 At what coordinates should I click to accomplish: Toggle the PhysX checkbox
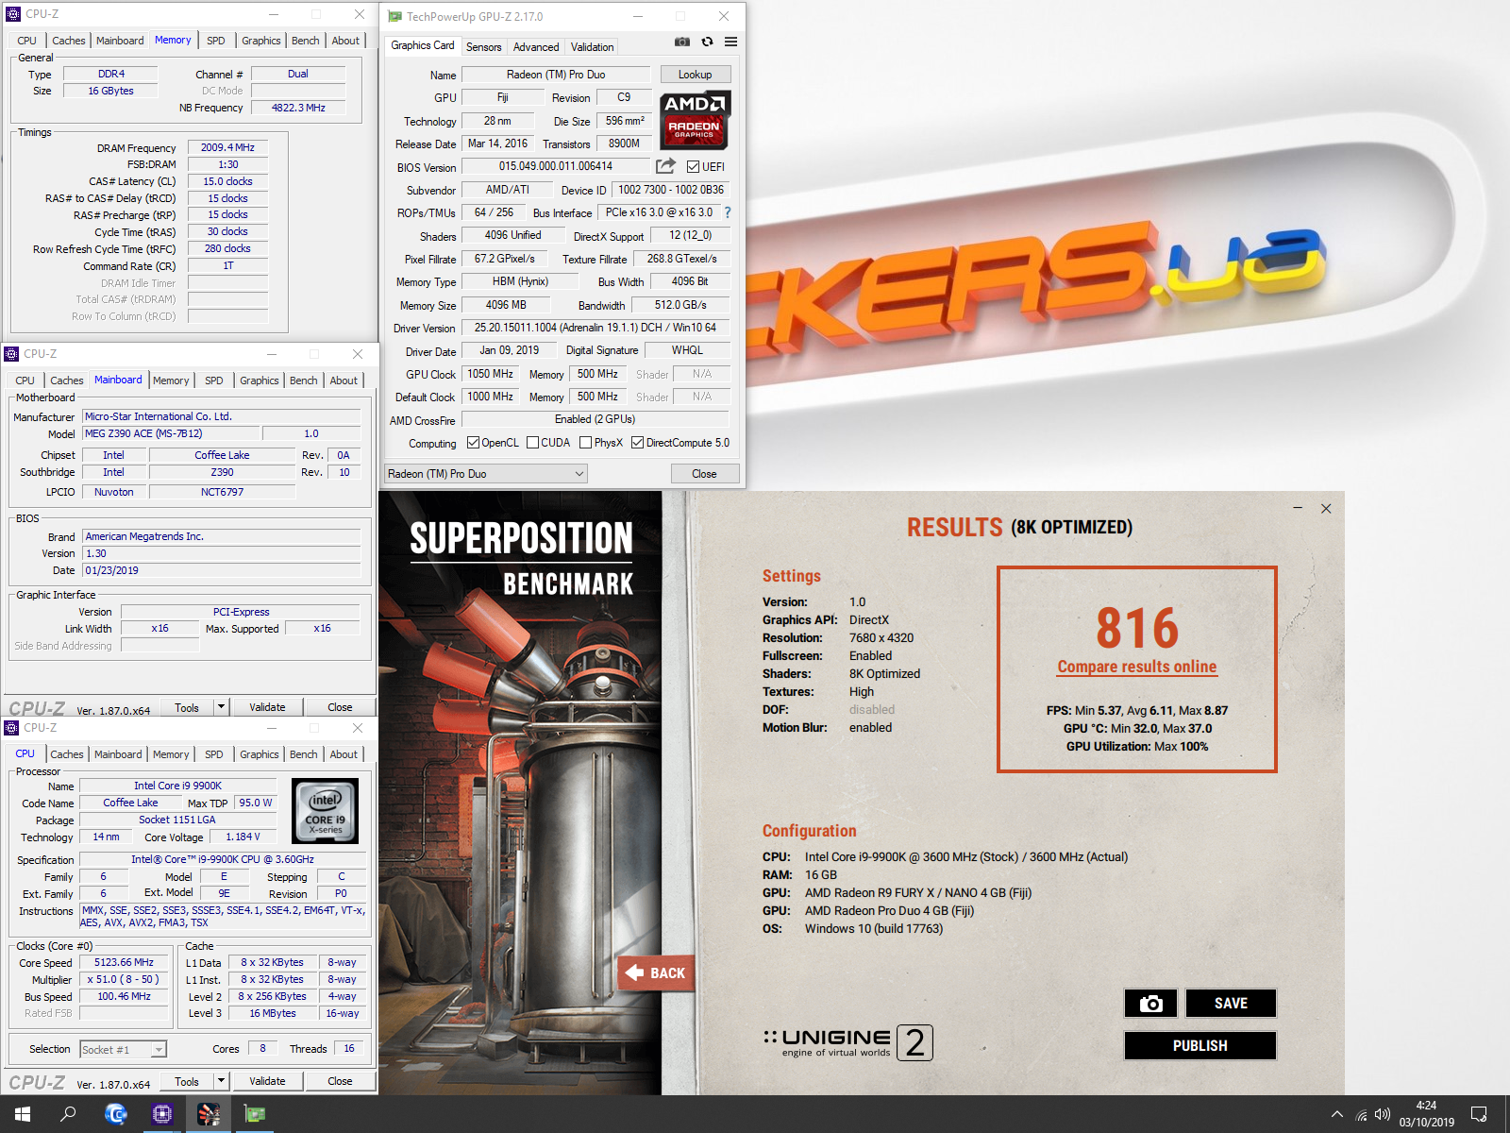point(586,443)
